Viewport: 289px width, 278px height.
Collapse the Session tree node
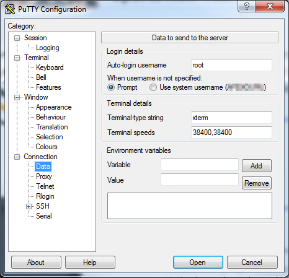pyautogui.click(x=17, y=38)
